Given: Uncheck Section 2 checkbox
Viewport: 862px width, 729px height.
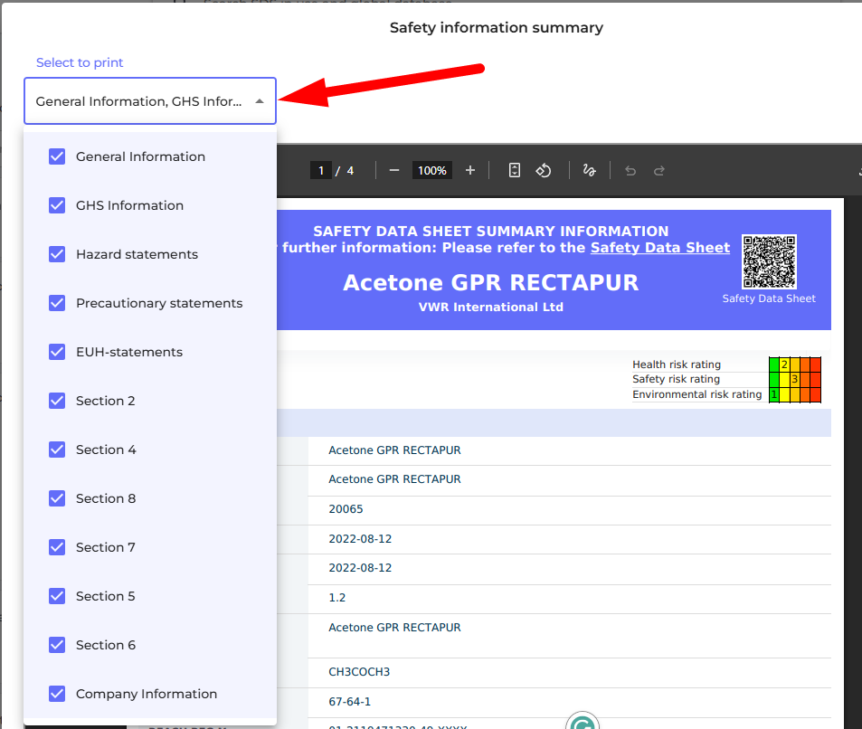Looking at the screenshot, I should pos(57,401).
